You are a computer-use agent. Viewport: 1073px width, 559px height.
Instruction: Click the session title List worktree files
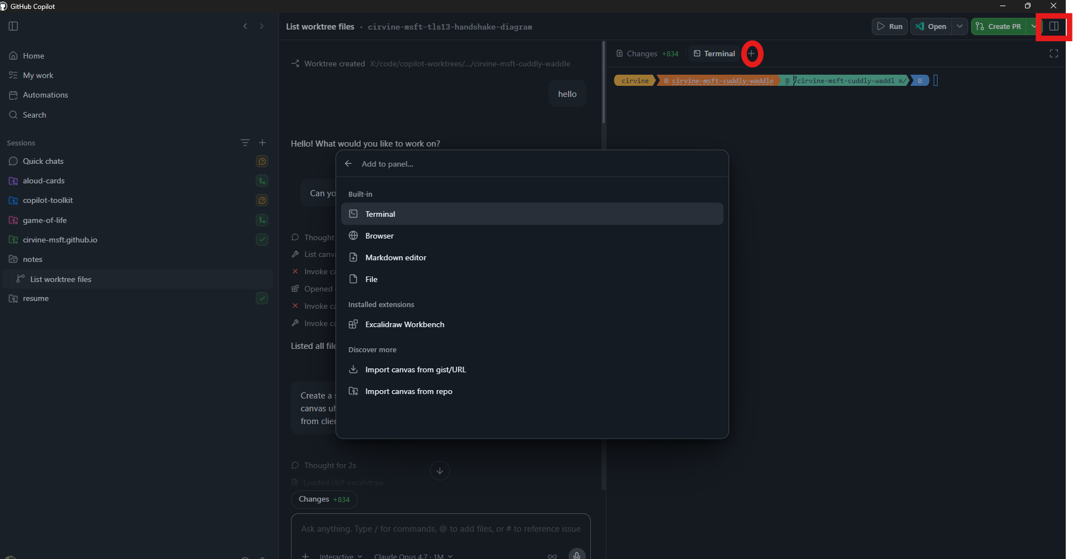(320, 27)
